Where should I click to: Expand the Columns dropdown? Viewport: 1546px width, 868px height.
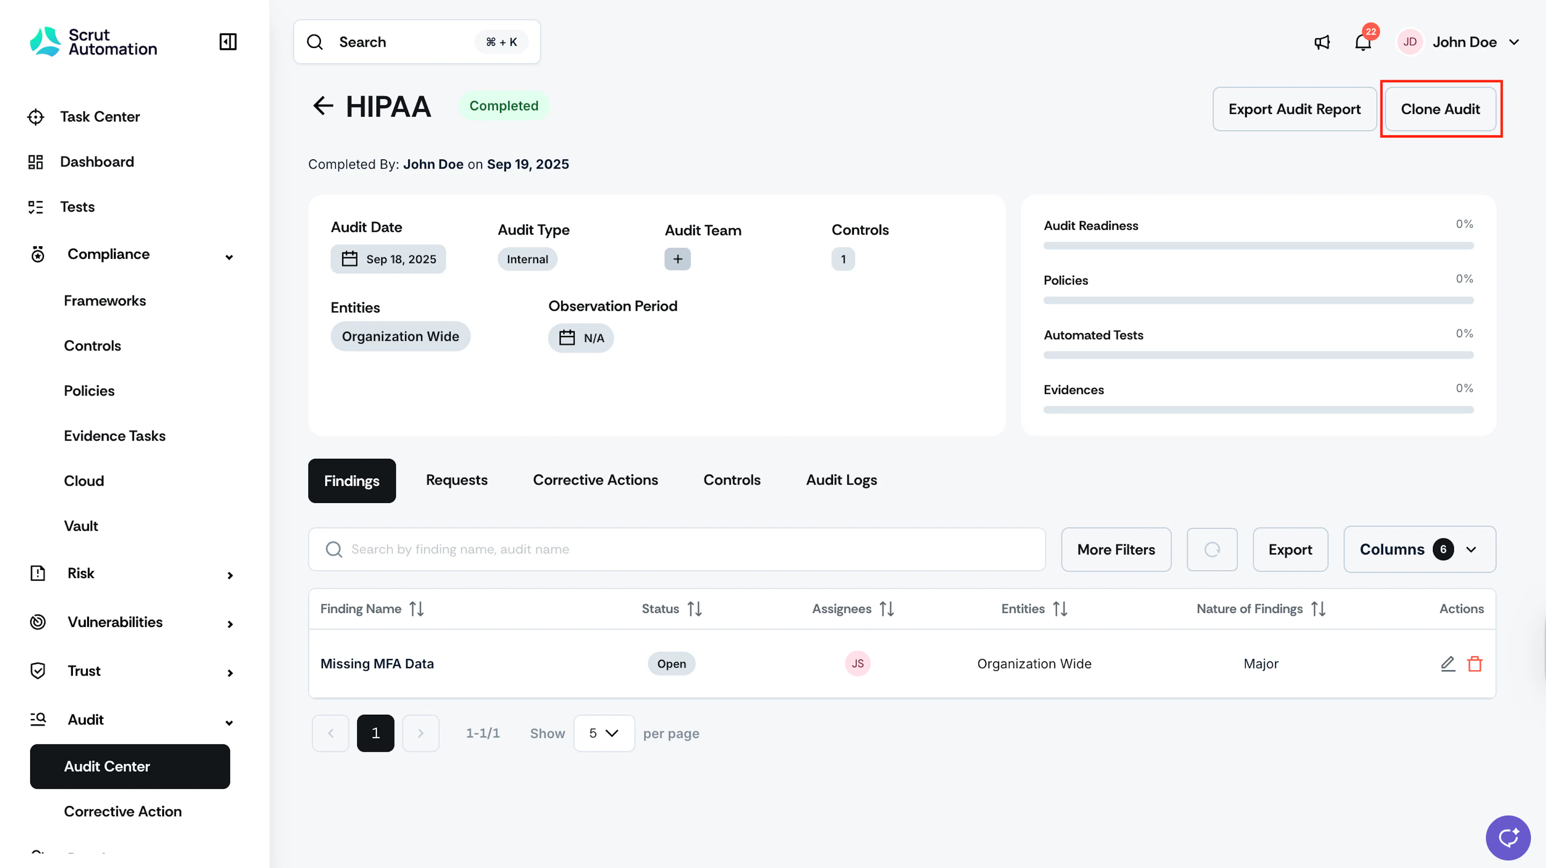point(1419,549)
